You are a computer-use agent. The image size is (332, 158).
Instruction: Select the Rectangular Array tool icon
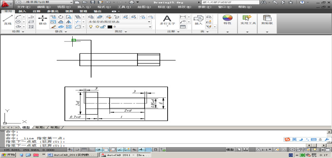click(69, 26)
